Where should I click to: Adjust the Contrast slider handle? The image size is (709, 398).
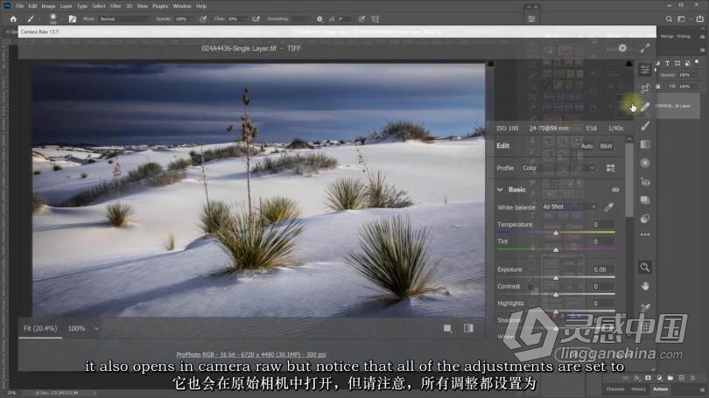(x=556, y=295)
